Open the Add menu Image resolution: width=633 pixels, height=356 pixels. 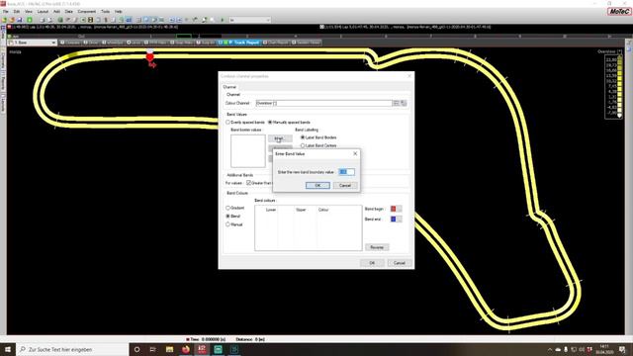pyautogui.click(x=57, y=11)
